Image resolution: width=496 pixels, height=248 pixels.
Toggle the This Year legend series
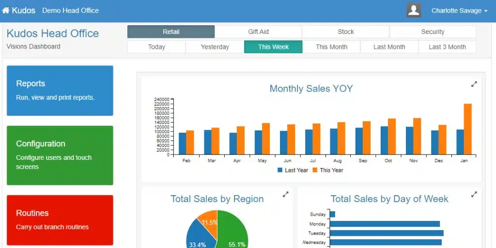point(328,170)
